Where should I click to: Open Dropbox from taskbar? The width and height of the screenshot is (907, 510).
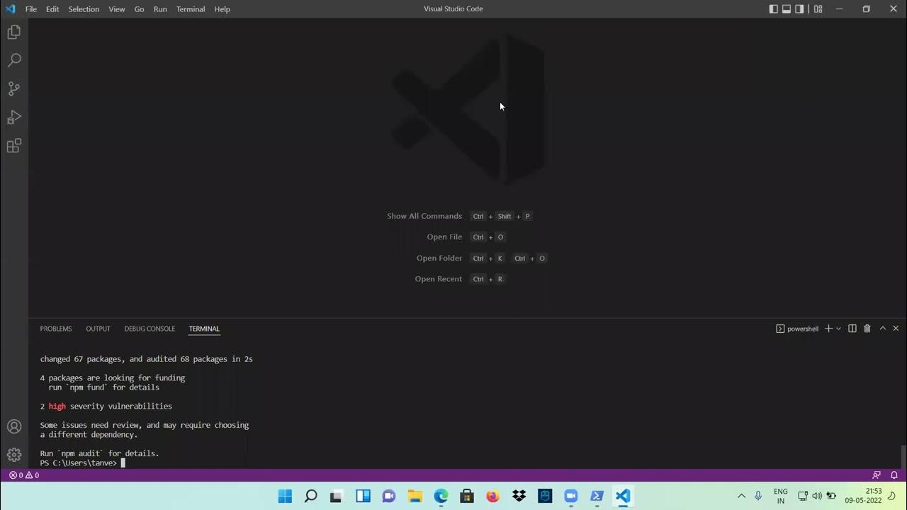[519, 496]
